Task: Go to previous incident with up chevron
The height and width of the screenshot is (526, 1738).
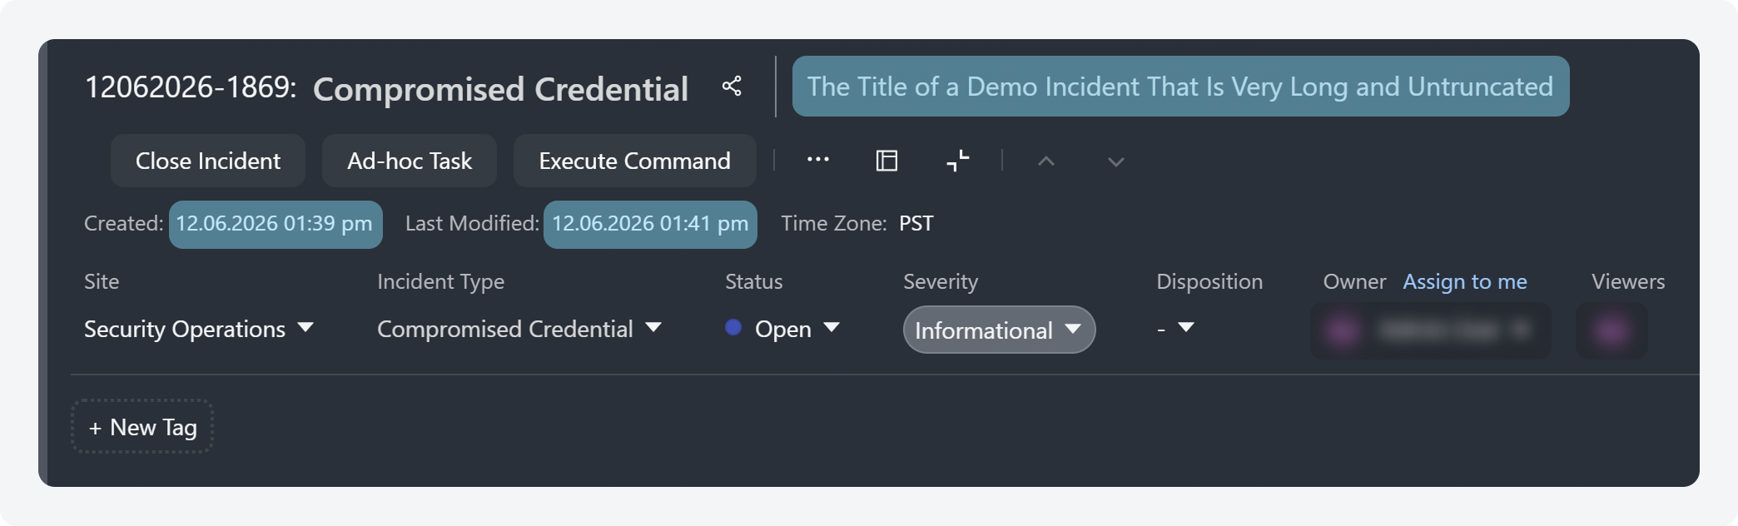Action: pyautogui.click(x=1046, y=161)
